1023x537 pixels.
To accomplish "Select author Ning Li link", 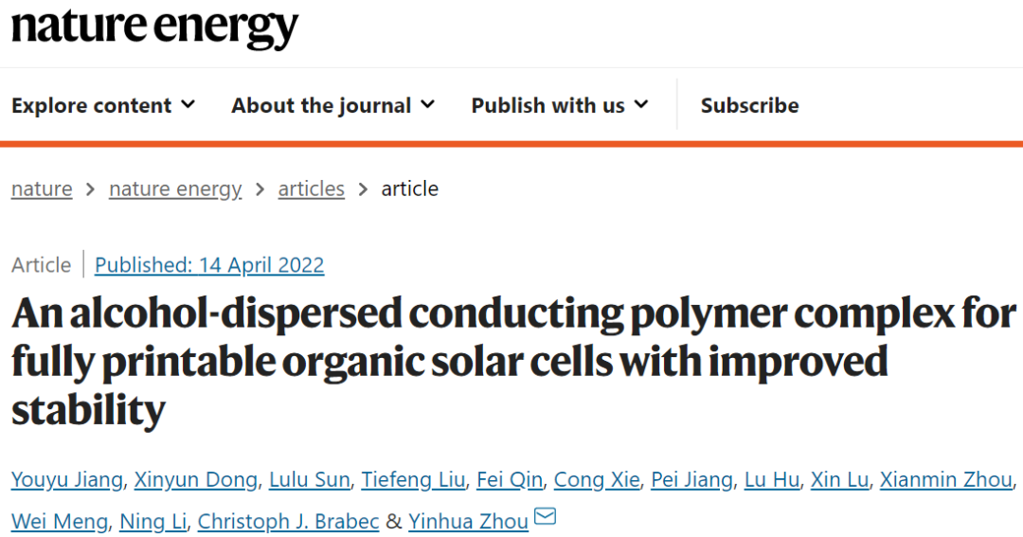I will point(153,521).
